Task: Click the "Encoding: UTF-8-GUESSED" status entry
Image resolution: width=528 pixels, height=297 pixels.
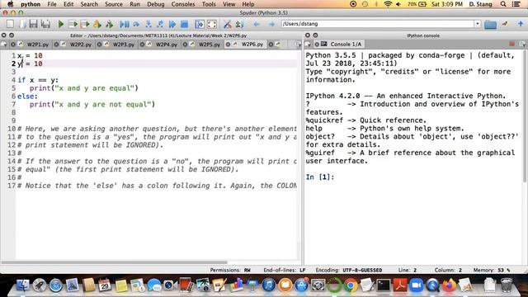Action: [x=349, y=270]
